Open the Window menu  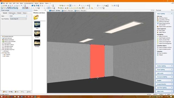coord(42,3)
